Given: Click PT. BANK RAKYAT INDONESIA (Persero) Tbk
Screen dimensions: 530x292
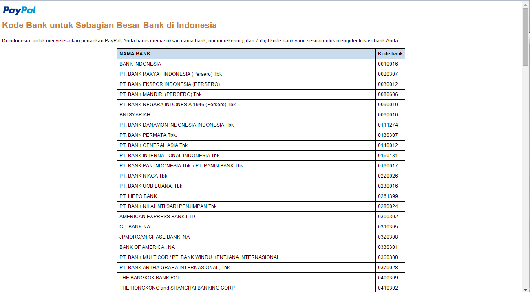Looking at the screenshot, I should click(170, 74).
